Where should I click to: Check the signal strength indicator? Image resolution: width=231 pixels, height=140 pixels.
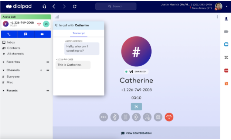point(57,17)
